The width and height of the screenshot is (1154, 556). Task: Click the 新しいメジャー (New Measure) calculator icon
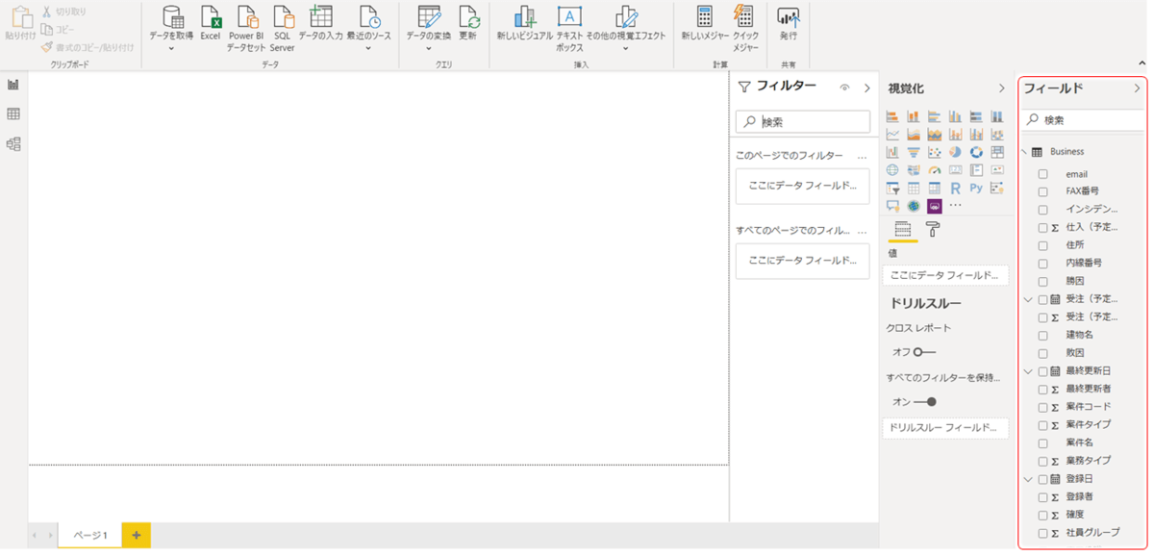click(x=705, y=23)
